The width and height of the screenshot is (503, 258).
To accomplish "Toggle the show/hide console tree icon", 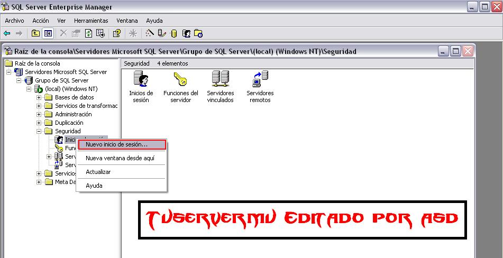I will pyautogui.click(x=48, y=33).
